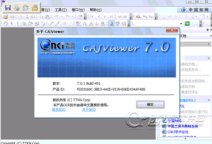The height and width of the screenshot is (144, 212).
Task: Open the Undo history dropdown arrow
Action: pos(61,16)
